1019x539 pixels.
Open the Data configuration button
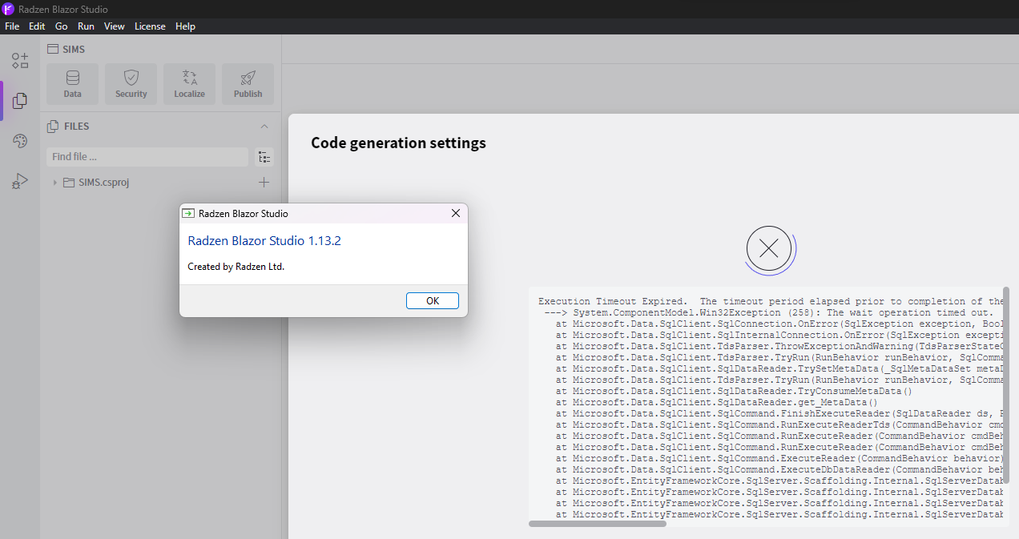click(x=73, y=84)
